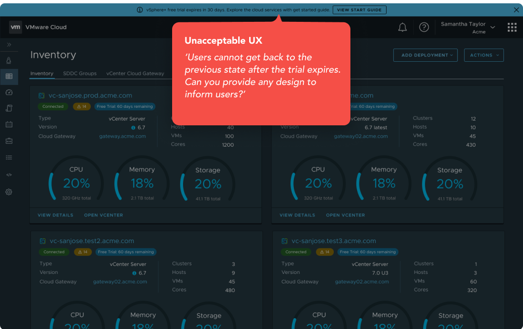Screen dimensions: 523x329
Task: Click the vCenter icon beside vc-sanjose.prod.acme.com
Action: [42, 96]
